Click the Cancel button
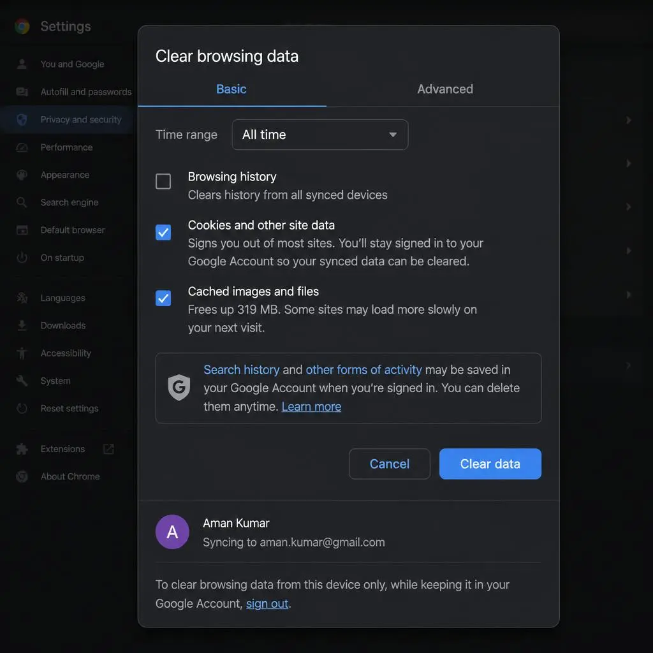This screenshot has width=653, height=653. 390,464
